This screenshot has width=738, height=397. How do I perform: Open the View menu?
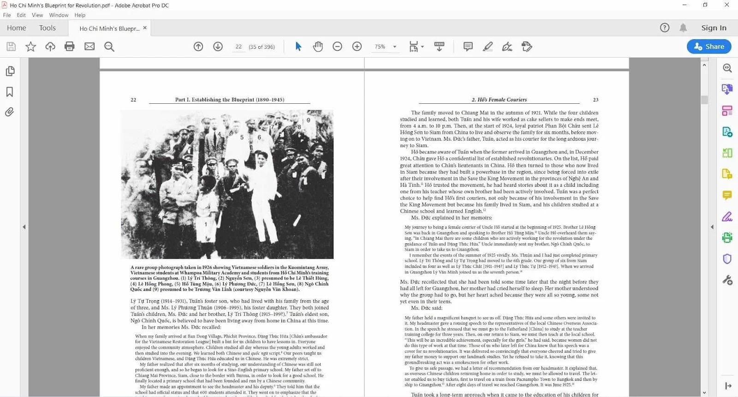pyautogui.click(x=37, y=15)
